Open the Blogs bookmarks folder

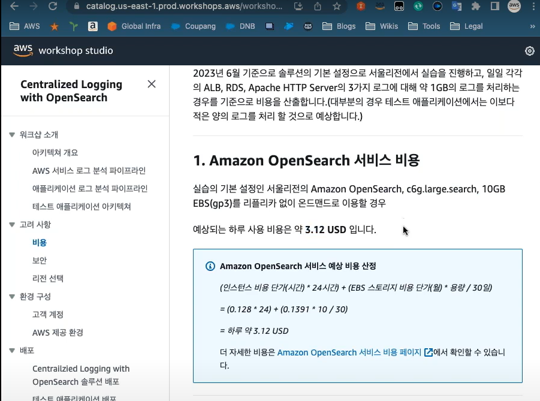click(339, 26)
